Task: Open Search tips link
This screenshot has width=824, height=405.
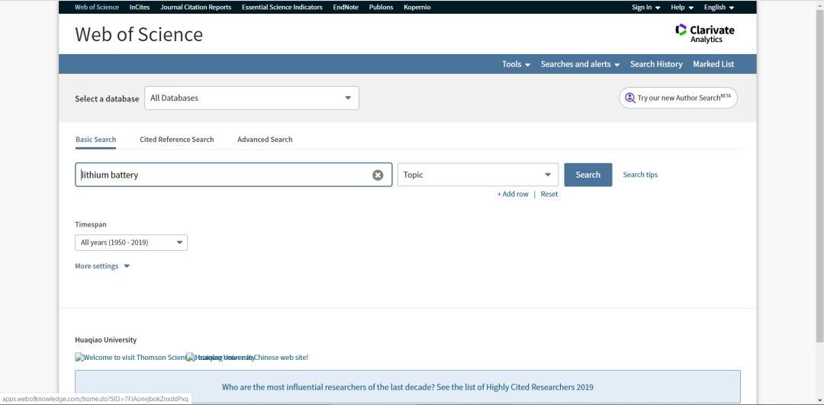Action: [640, 175]
